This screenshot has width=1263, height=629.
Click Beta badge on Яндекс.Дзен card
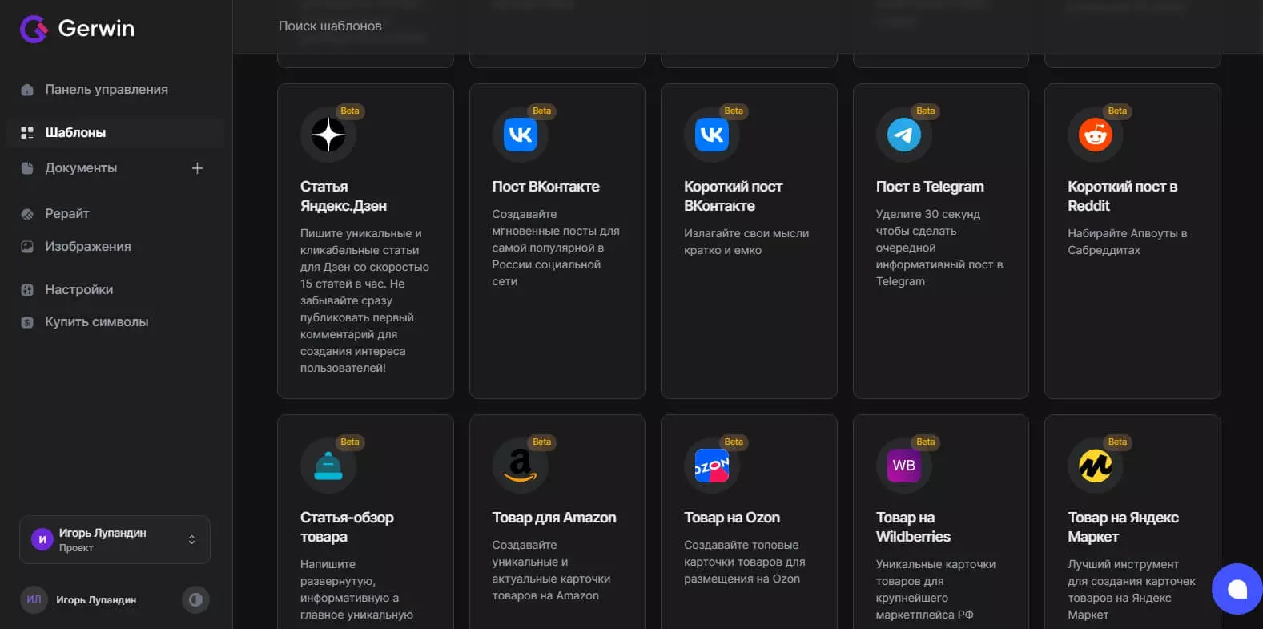[x=350, y=111]
